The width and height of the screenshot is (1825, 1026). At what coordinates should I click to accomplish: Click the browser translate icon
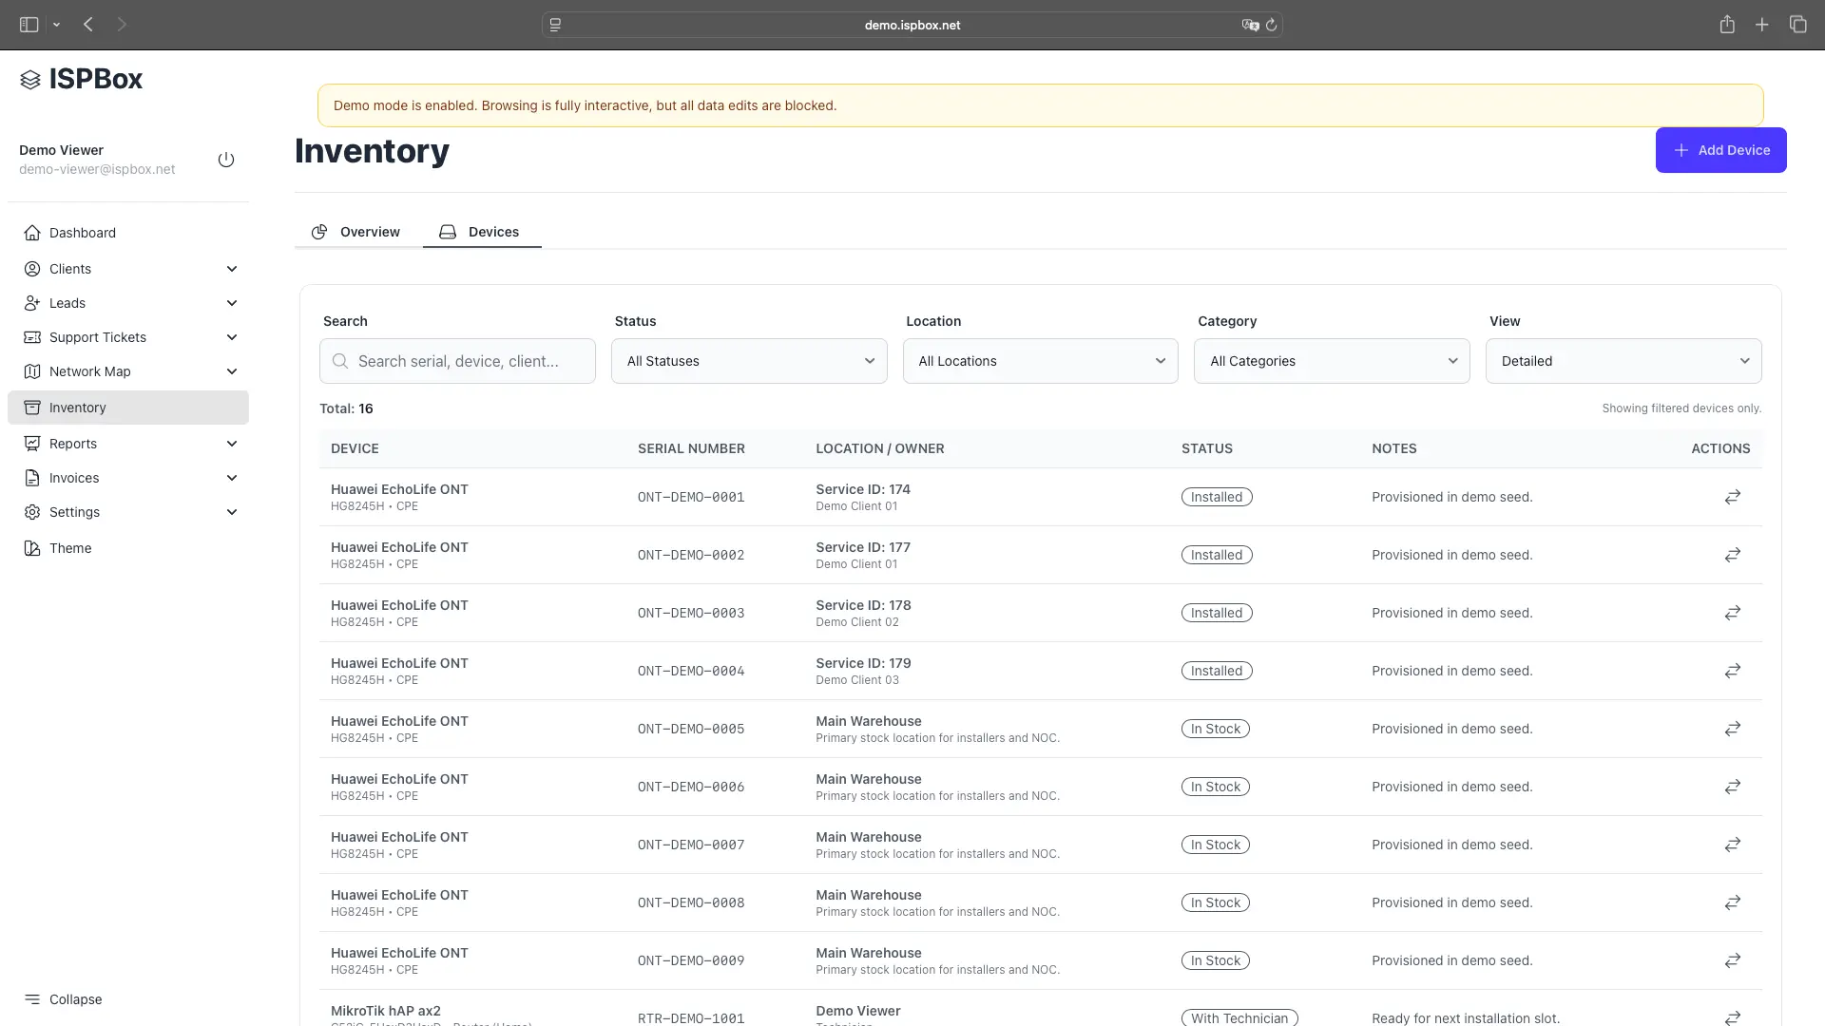coord(1250,25)
